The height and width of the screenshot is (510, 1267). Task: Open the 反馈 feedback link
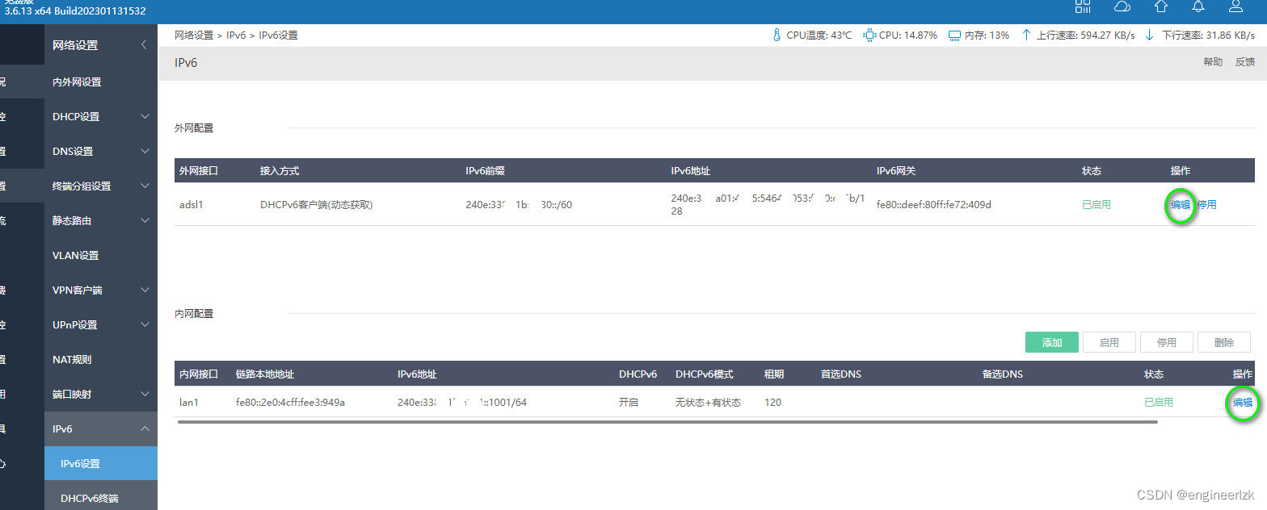(x=1245, y=62)
